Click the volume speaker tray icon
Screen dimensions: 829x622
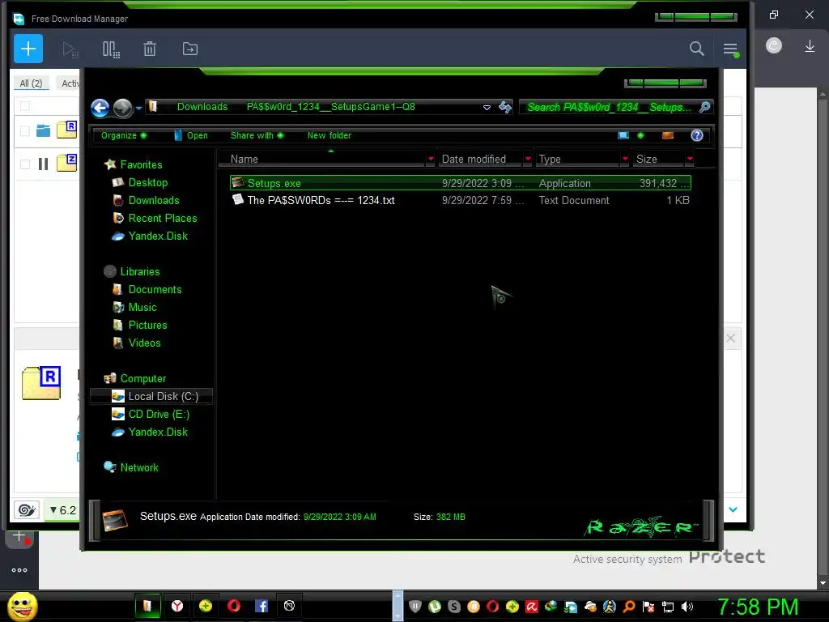pos(687,607)
